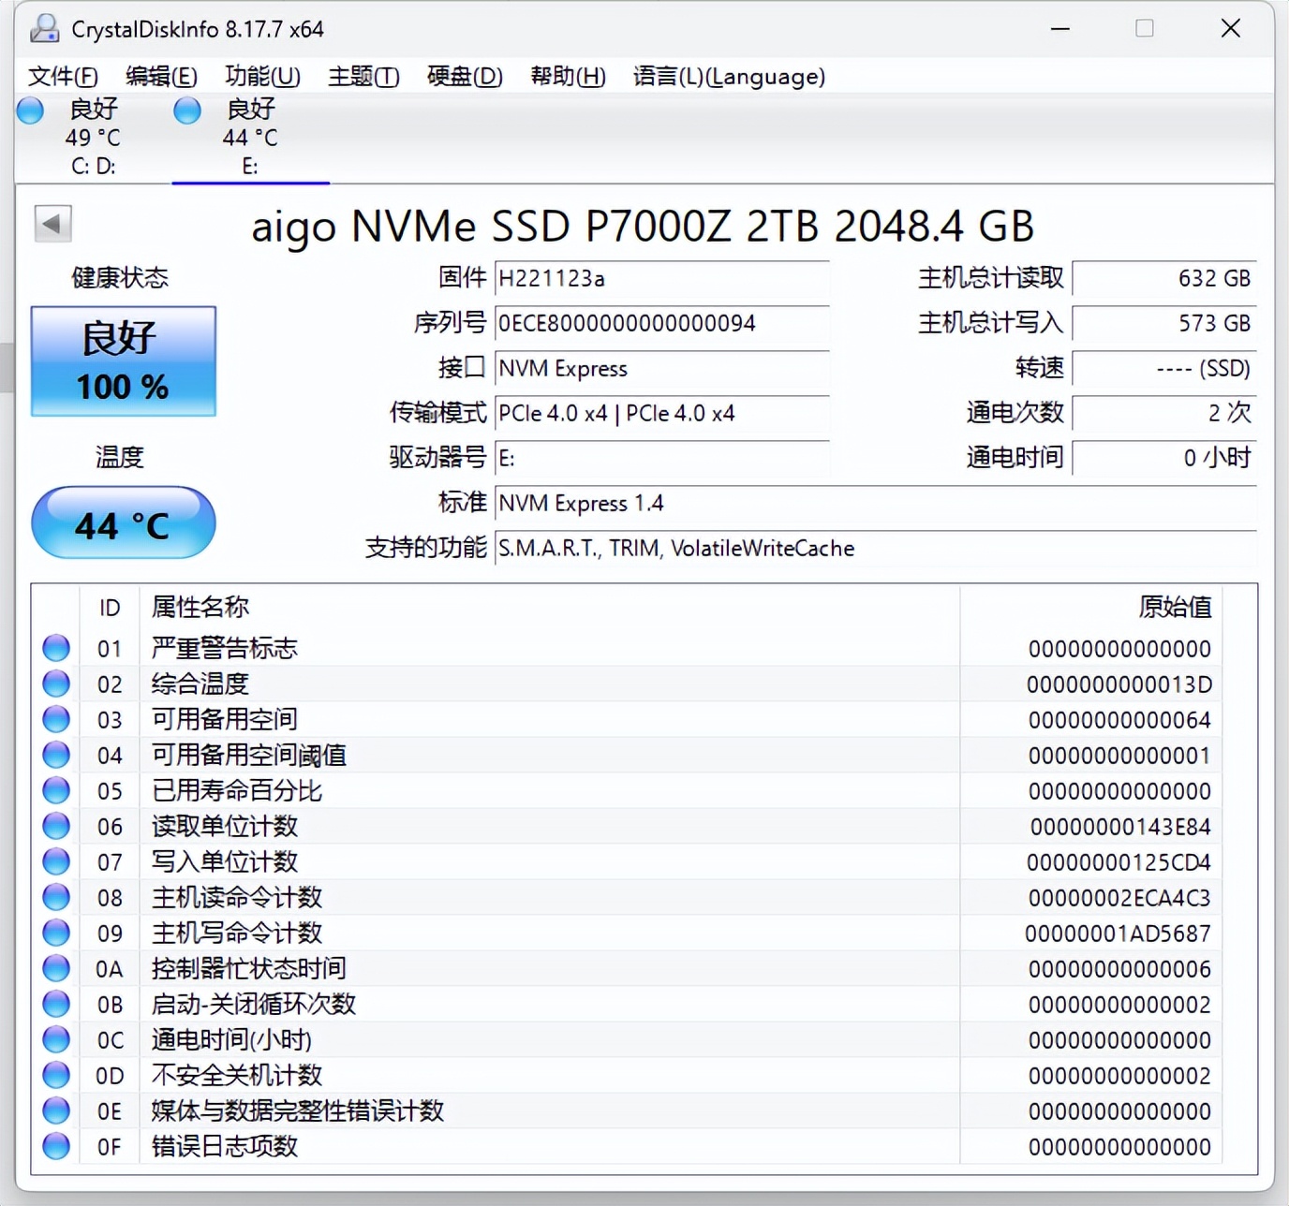Click the blue status dot for attribute 01 严重警告标志
The image size is (1289, 1206).
pyautogui.click(x=55, y=647)
